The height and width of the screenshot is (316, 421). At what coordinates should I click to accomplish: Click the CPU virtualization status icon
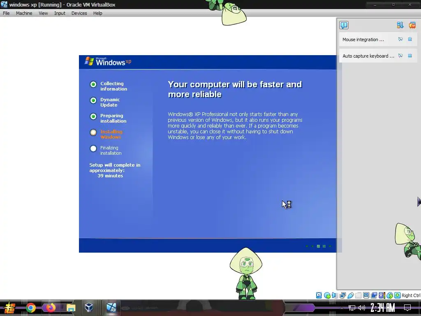tap(382, 295)
